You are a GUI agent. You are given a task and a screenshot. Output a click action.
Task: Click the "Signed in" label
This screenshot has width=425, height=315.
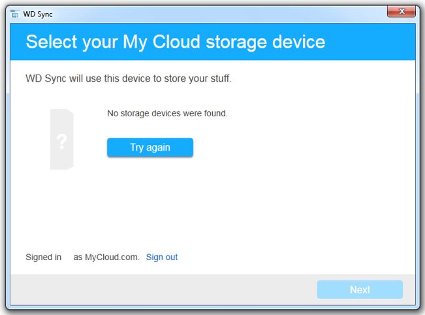pos(43,257)
